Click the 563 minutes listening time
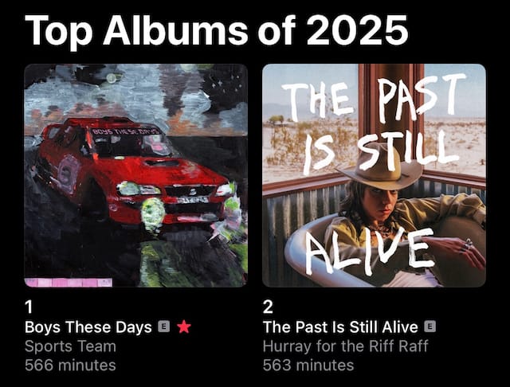This screenshot has height=387, width=510. coord(308,365)
